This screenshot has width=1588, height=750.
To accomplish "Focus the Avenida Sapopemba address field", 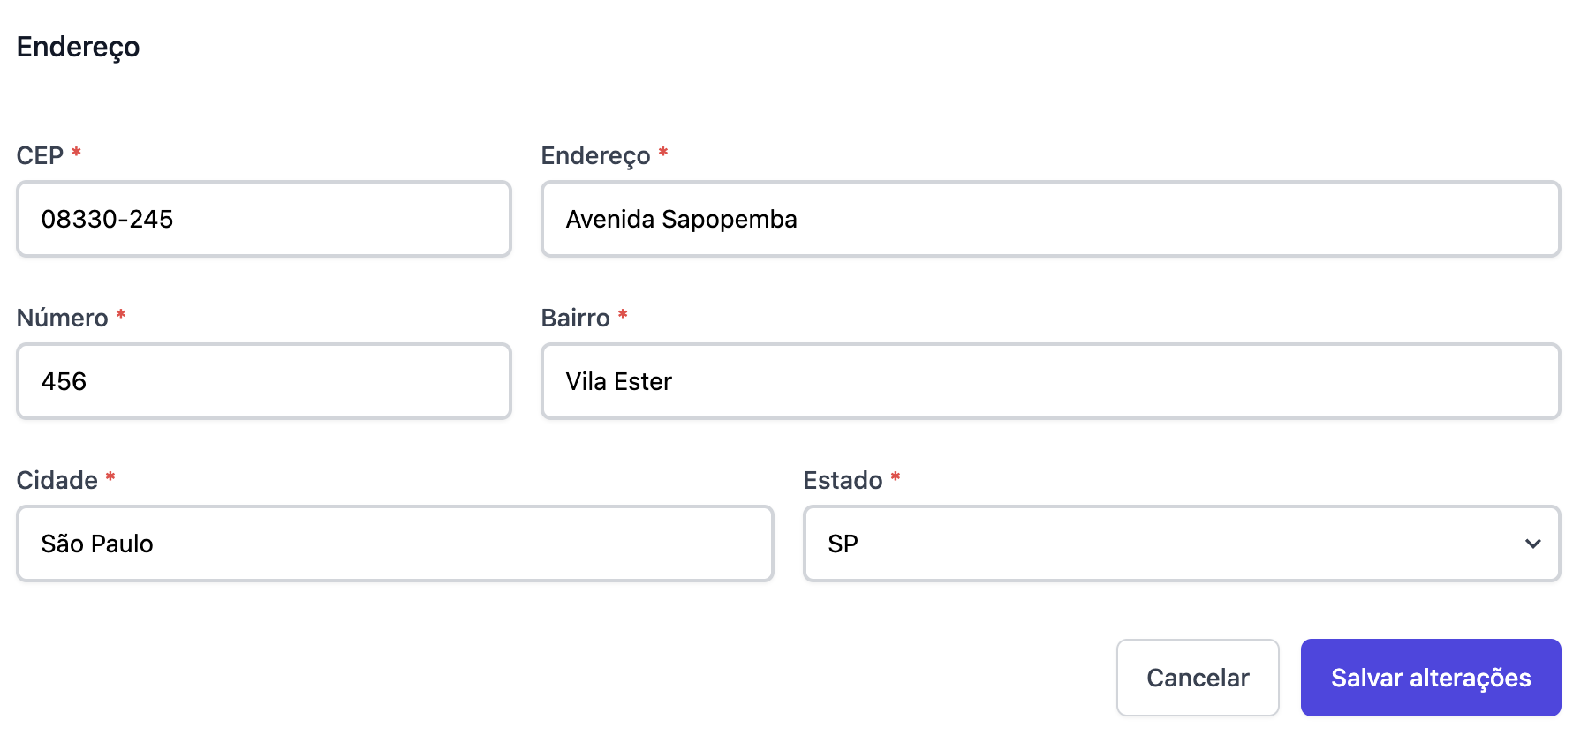I will point(1049,219).
